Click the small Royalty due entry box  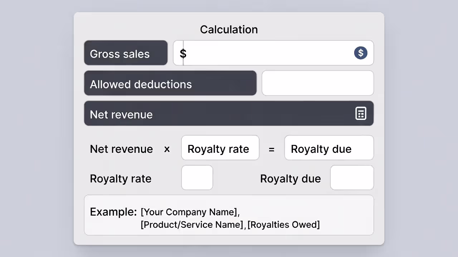pos(352,177)
